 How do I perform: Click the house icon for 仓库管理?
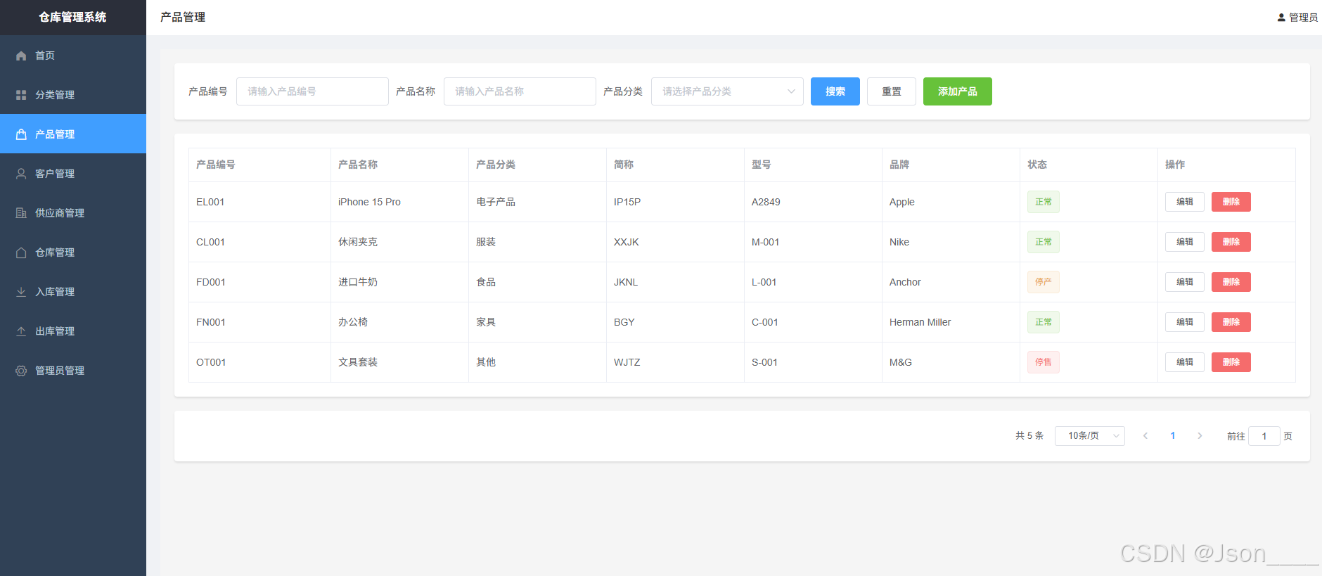[x=21, y=252]
